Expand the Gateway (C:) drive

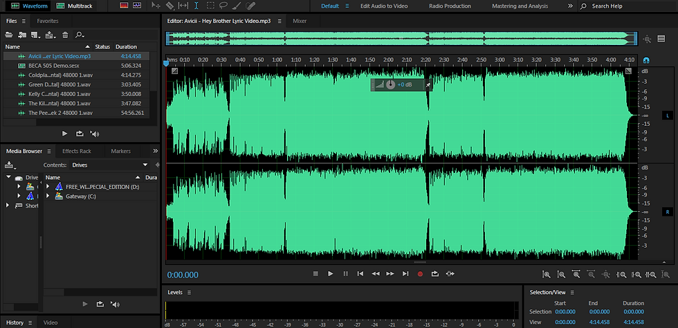coord(48,197)
